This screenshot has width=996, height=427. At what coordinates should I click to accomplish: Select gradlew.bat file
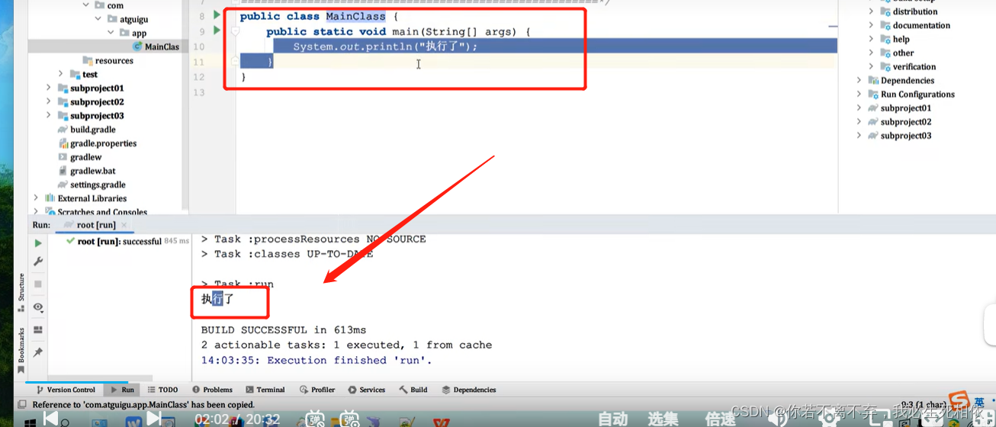click(87, 171)
